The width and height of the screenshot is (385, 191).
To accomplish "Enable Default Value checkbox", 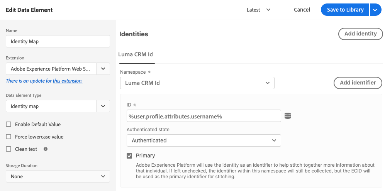I will coord(8,124).
